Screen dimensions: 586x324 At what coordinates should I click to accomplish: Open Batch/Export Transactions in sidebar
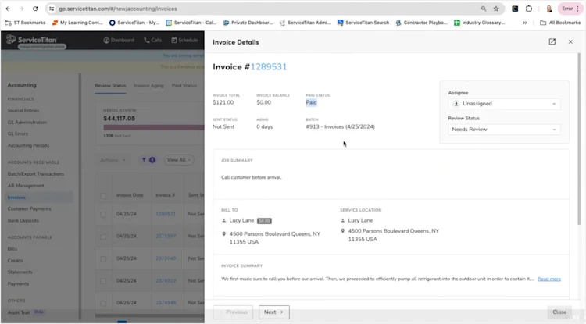click(x=35, y=174)
